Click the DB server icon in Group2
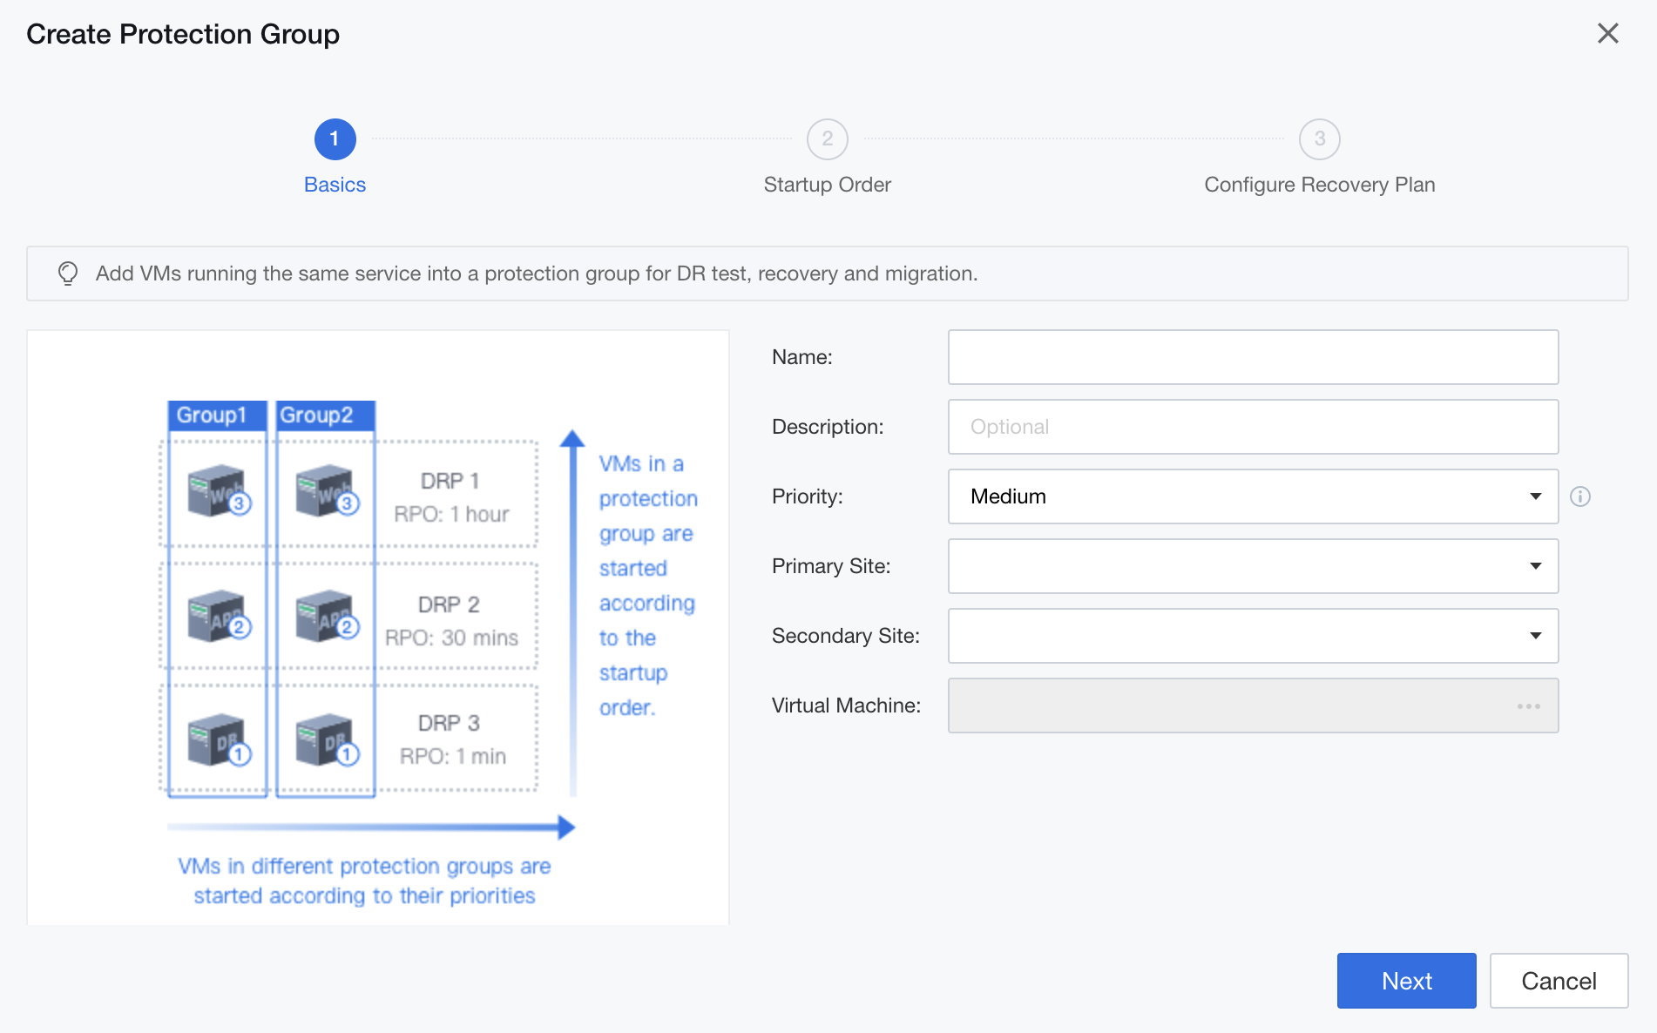Image resolution: width=1657 pixels, height=1033 pixels. [327, 741]
